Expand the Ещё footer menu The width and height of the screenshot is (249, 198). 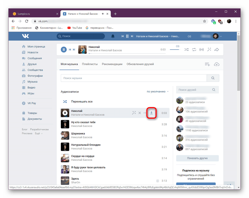(39, 133)
